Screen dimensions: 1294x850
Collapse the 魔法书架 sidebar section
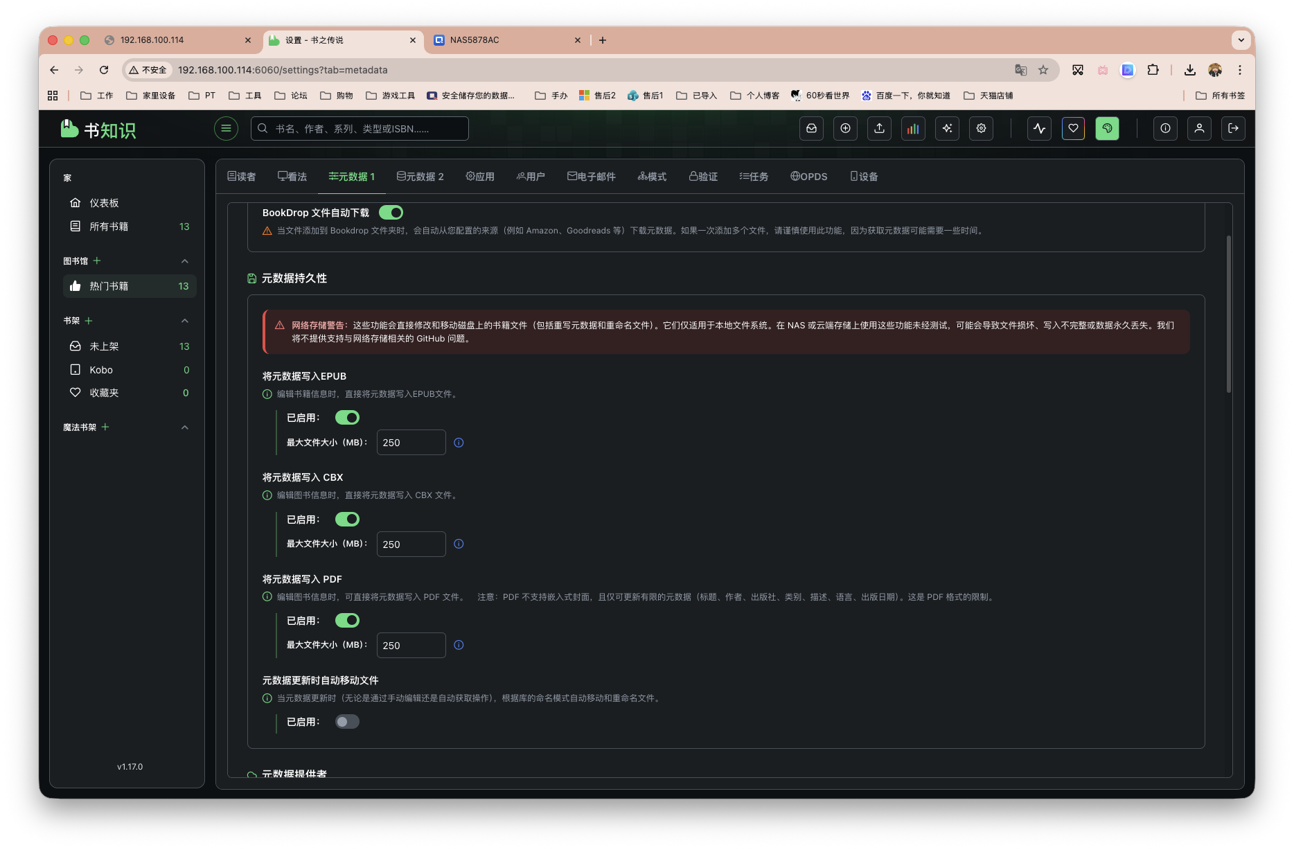[x=184, y=427]
